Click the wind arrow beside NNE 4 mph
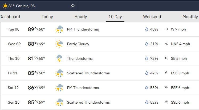The height and width of the screenshot is (110, 199). tap(166, 44)
